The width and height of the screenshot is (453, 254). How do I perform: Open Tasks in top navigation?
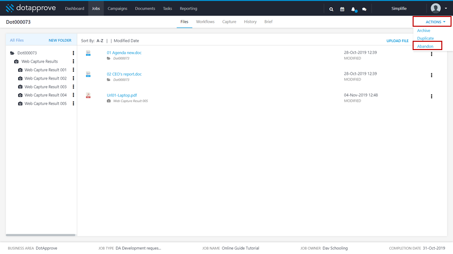[x=167, y=9]
